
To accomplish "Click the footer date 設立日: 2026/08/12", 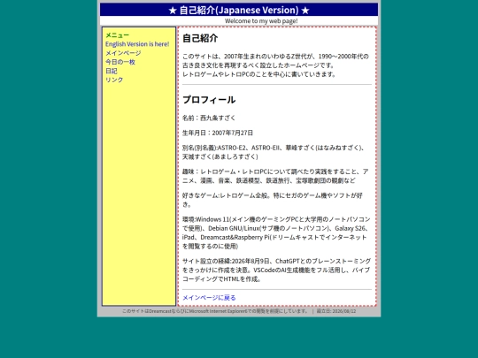I will pyautogui.click(x=336, y=311).
